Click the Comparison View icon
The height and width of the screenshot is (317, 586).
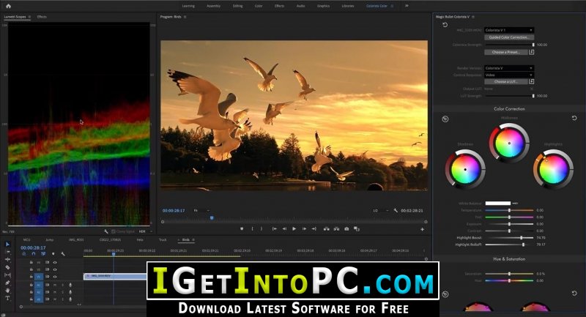point(357,229)
